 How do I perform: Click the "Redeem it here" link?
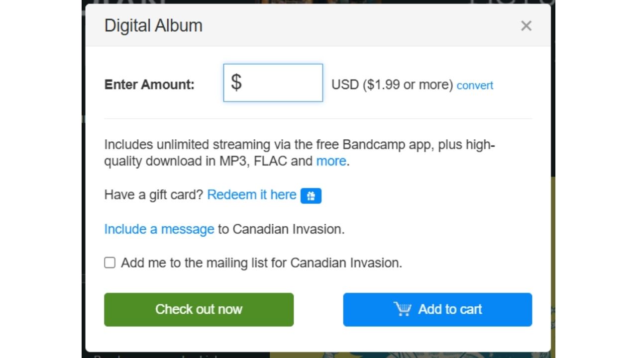click(252, 195)
